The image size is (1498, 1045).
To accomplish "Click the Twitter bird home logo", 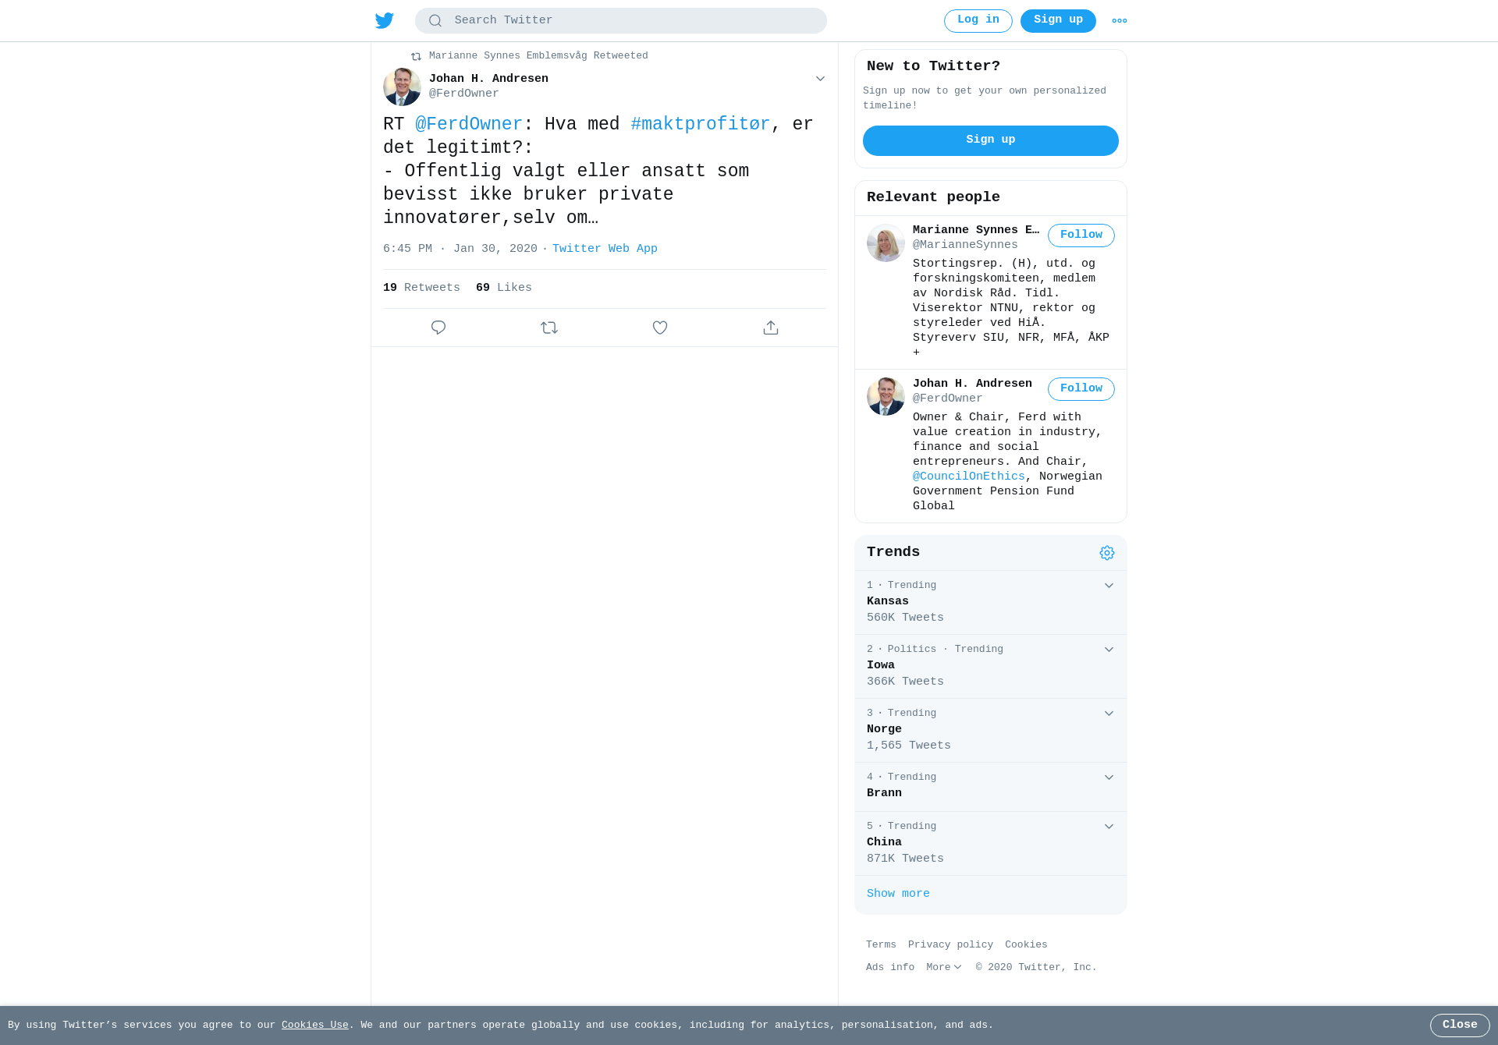I will 385,20.
